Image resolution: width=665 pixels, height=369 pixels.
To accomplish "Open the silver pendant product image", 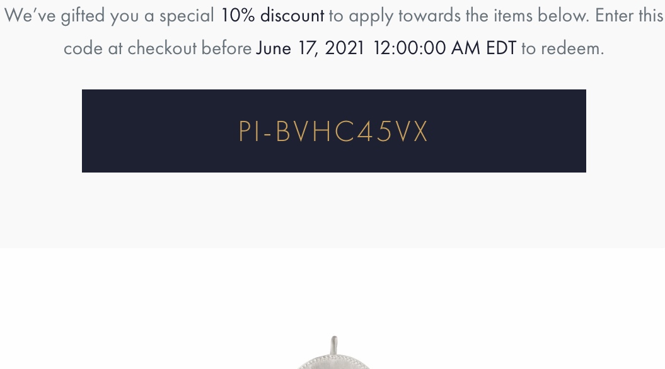I will pos(334,360).
